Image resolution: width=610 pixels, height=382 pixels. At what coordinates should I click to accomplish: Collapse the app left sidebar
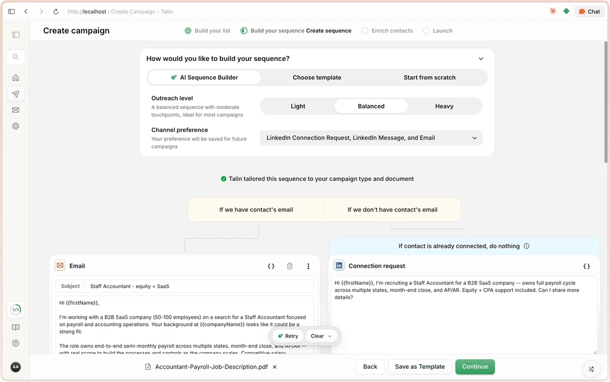click(15, 35)
